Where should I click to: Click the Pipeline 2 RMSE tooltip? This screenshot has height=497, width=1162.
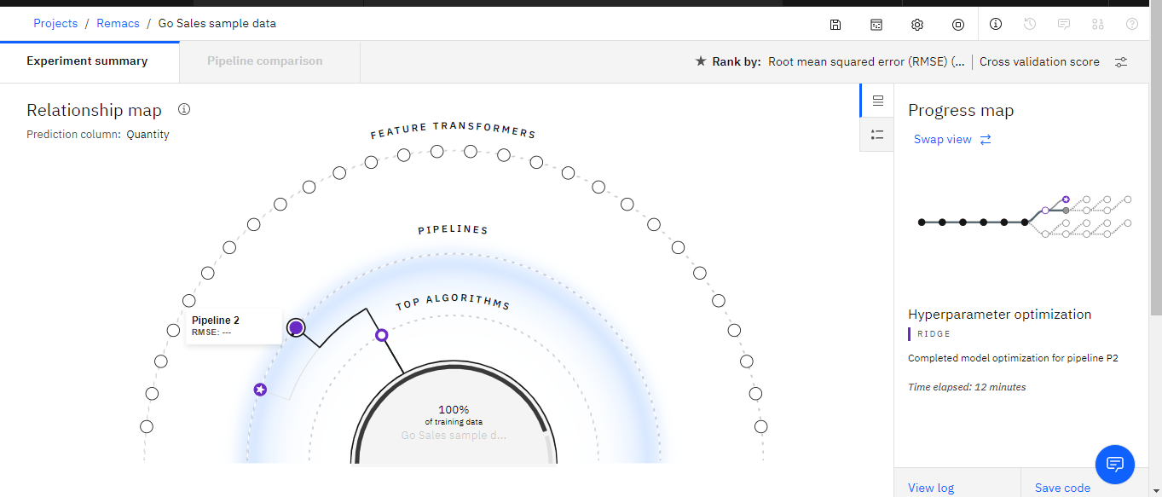coord(234,326)
